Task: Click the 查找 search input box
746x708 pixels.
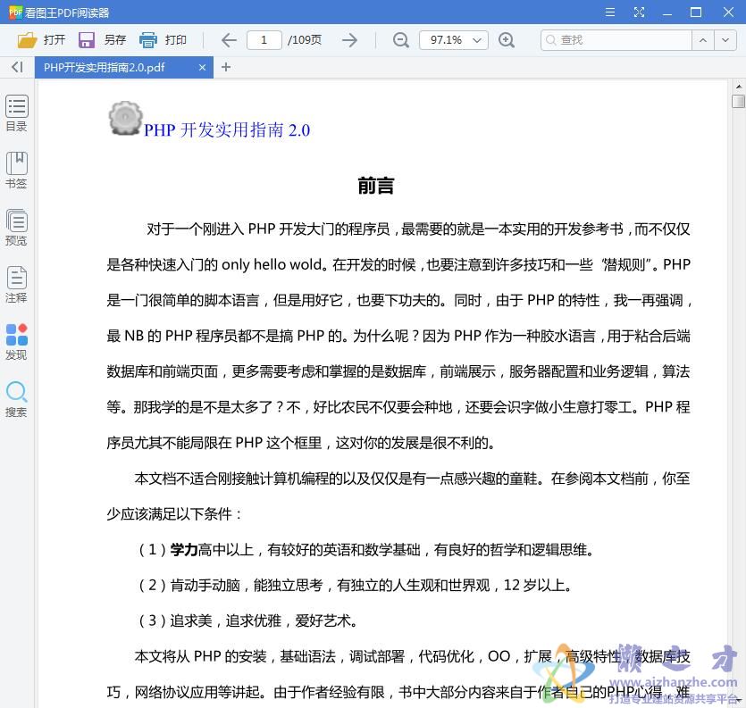Action: click(x=616, y=40)
